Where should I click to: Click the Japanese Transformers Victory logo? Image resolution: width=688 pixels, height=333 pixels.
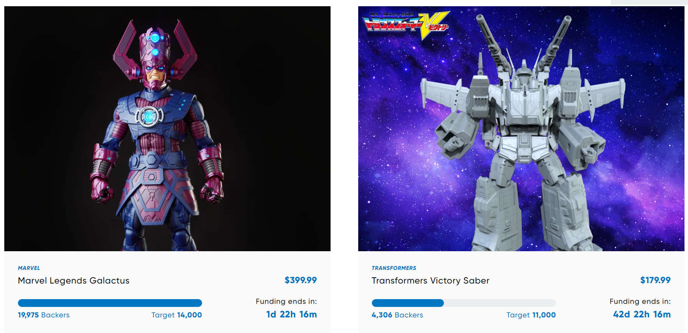(x=406, y=25)
